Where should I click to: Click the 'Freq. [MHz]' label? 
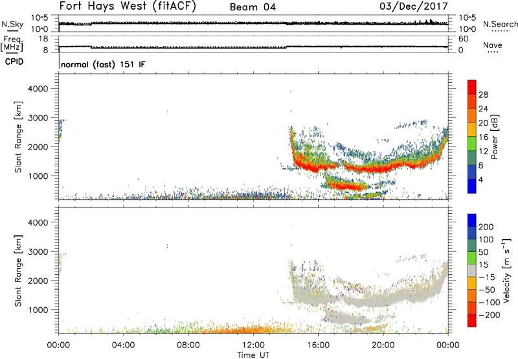point(12,44)
